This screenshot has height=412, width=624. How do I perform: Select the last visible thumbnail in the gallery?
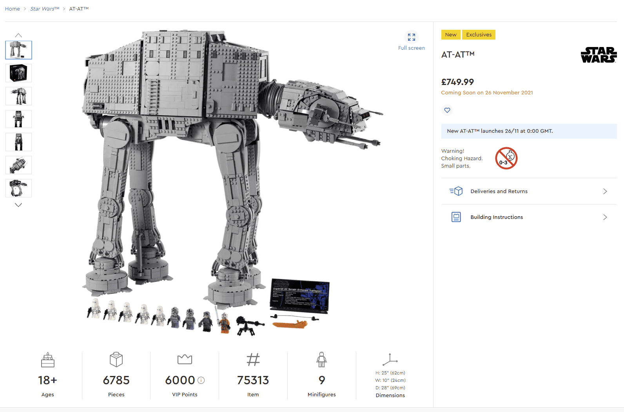click(18, 188)
